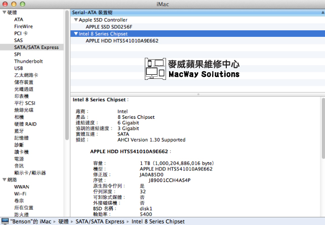The image size is (325, 225).
Task: Select APPLE HDD HTS541010A9E662 device row
Action: point(197,41)
